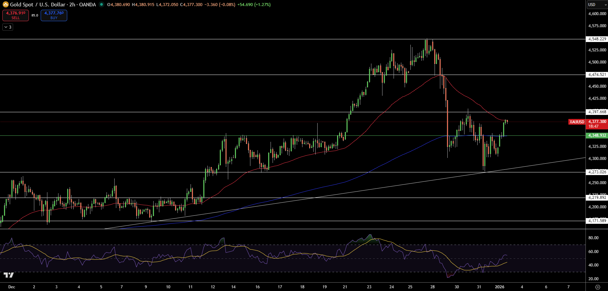Click the 2026 date on time axis
The height and width of the screenshot is (291, 608).
click(499, 287)
